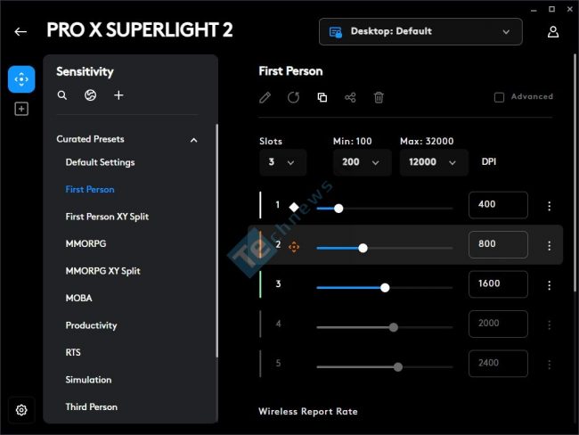Click the 2400 DPI input field
This screenshot has width=579, height=435.
pos(498,364)
